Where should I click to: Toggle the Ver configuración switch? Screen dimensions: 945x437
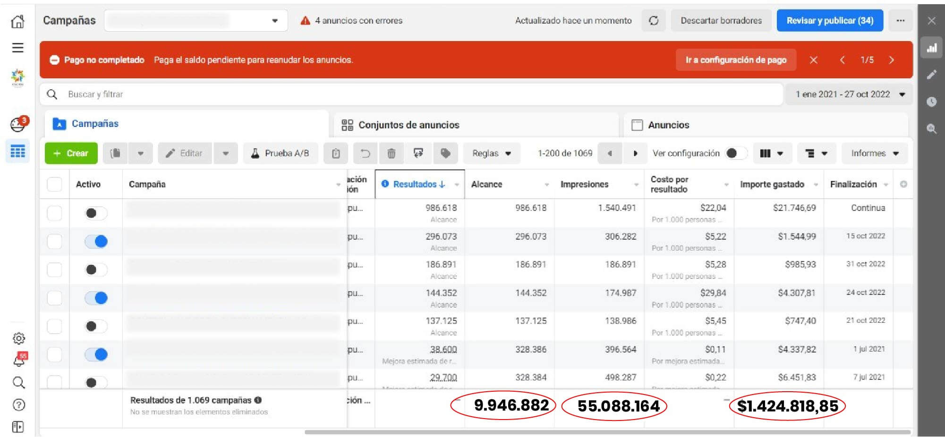point(736,153)
